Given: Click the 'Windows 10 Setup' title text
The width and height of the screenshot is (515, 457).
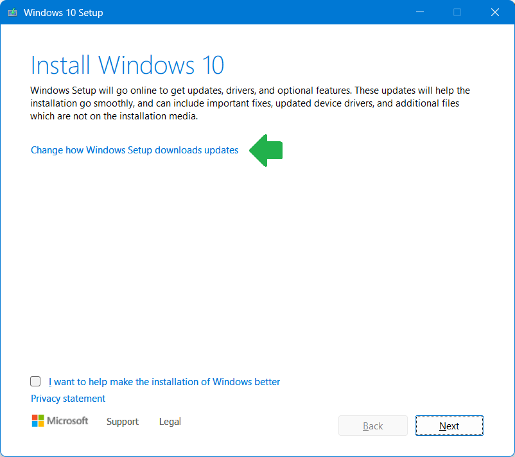Looking at the screenshot, I should point(64,12).
